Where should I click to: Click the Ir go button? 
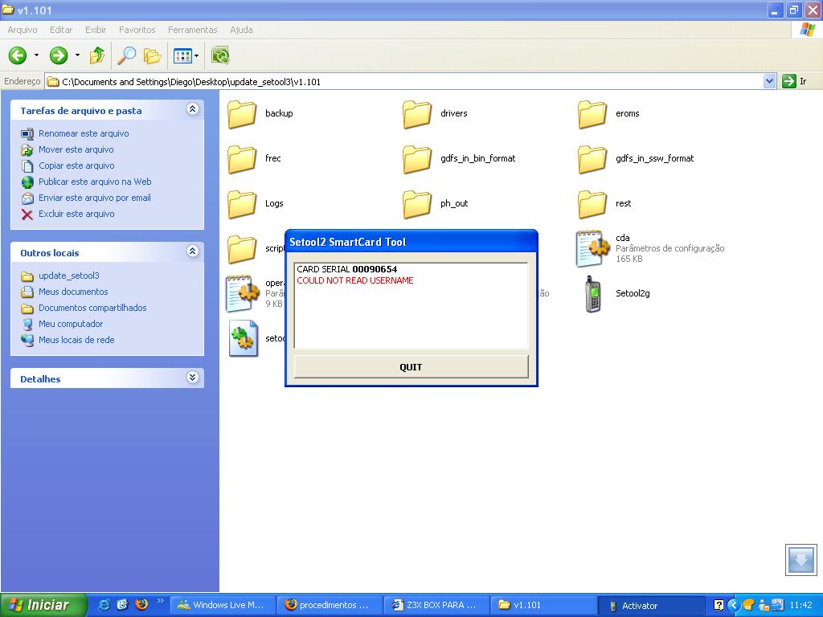click(794, 81)
